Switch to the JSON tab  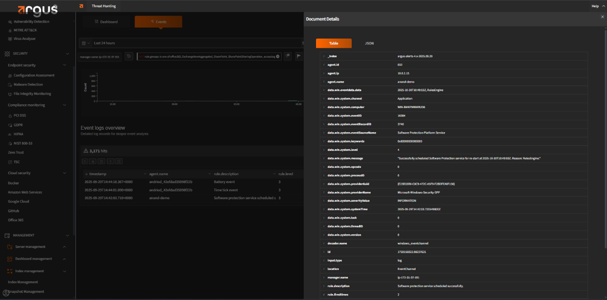click(369, 43)
